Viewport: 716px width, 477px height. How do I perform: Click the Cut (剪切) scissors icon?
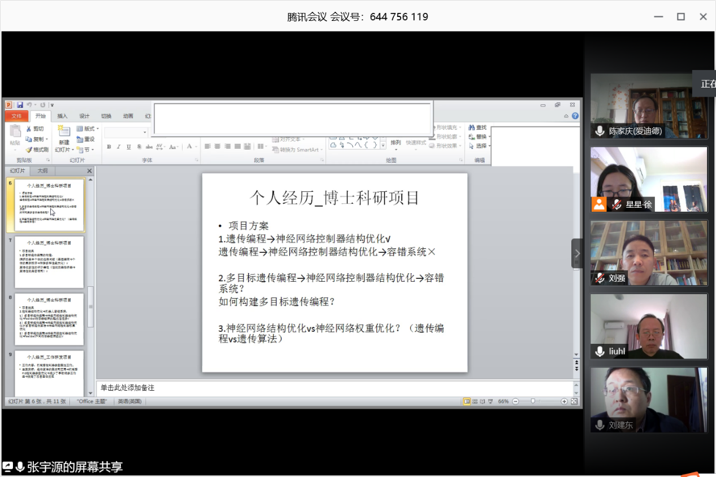pos(29,129)
